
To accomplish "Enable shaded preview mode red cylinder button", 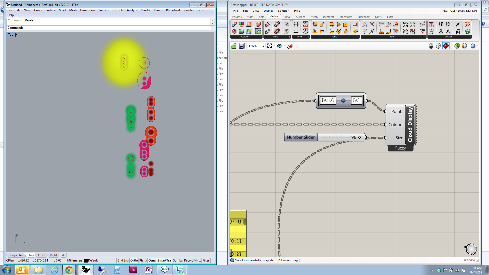I will click(x=446, y=46).
